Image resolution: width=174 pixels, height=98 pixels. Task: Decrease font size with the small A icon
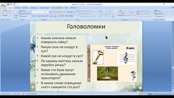53,12
